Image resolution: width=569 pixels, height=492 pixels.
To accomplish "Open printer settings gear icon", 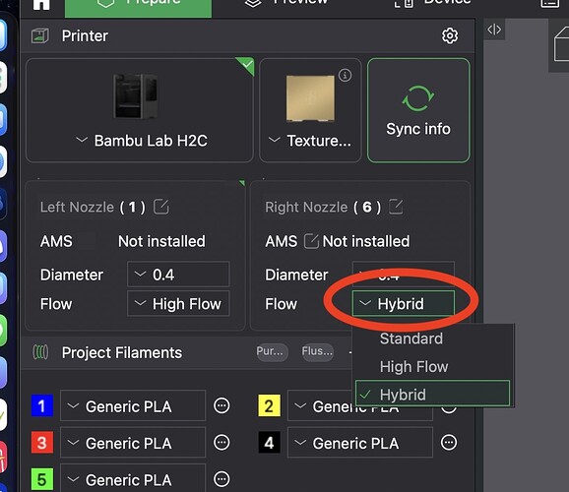I will coord(450,36).
